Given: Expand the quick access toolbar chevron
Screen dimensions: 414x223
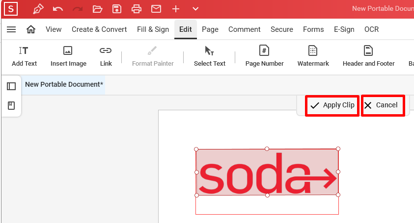Looking at the screenshot, I should click(x=195, y=9).
